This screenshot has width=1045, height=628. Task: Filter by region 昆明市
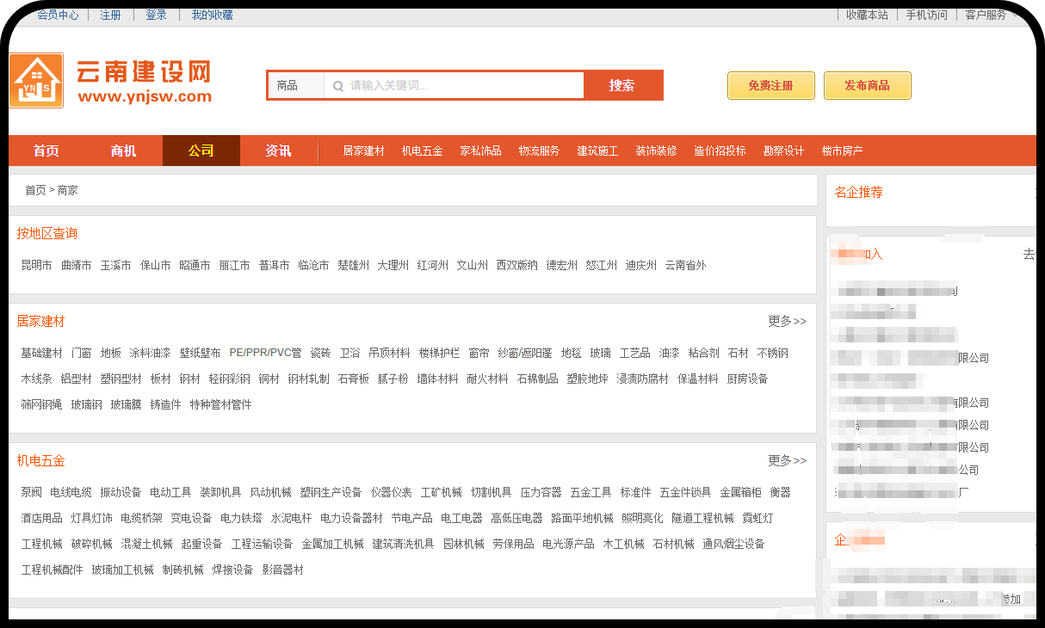point(36,265)
